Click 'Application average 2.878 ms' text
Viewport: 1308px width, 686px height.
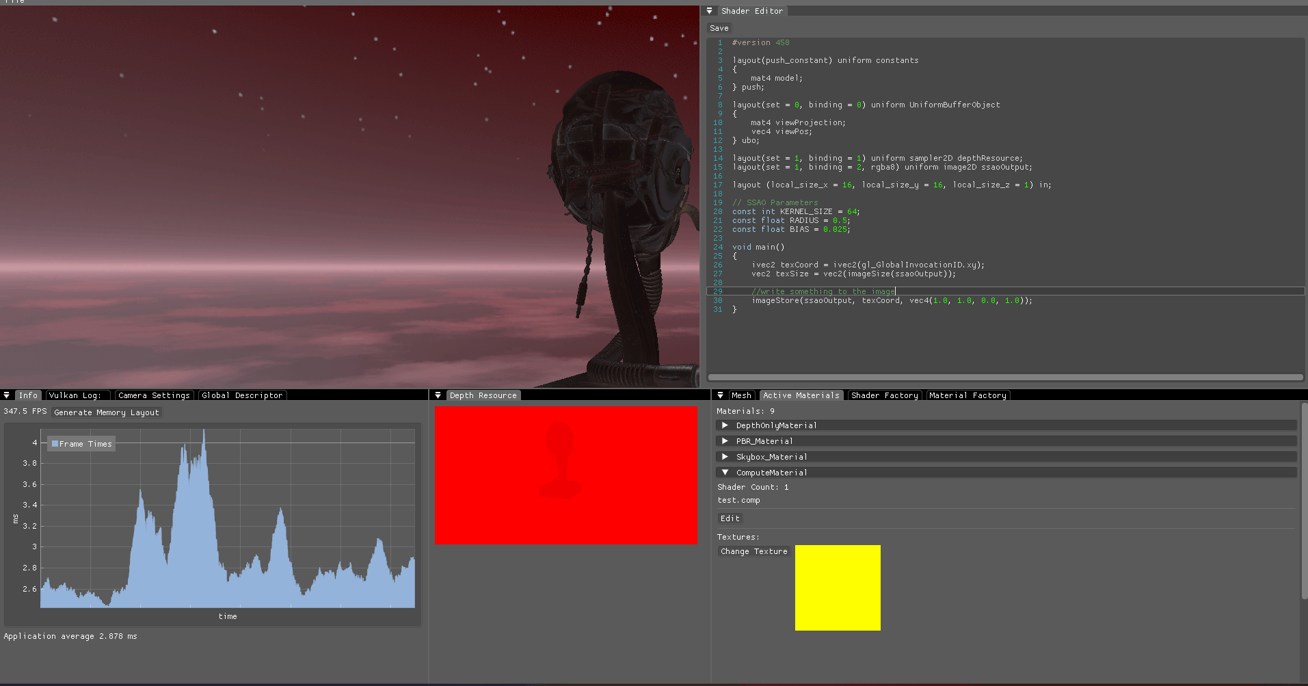tap(70, 636)
